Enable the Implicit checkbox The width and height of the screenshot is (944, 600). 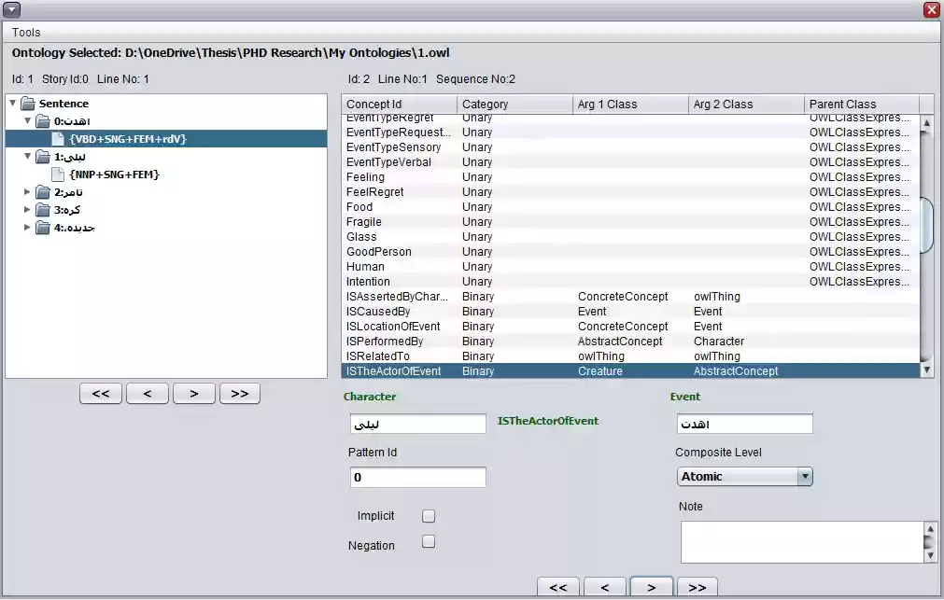428,515
